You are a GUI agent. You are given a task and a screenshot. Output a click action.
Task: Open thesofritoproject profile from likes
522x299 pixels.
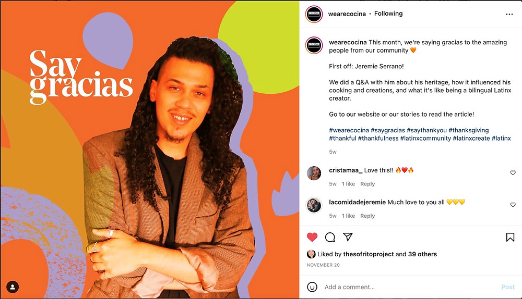[x=369, y=254]
